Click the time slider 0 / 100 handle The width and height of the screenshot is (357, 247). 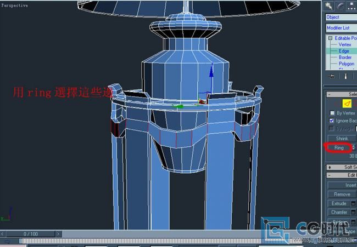(x=31, y=234)
